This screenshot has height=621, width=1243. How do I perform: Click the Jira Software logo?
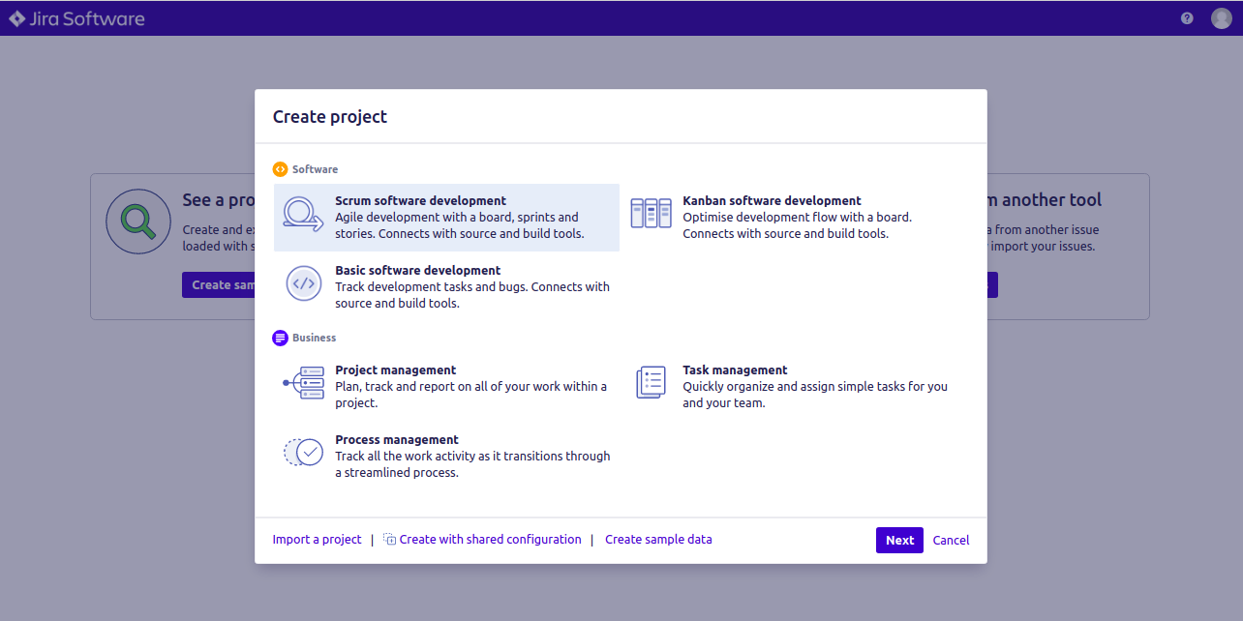[76, 18]
